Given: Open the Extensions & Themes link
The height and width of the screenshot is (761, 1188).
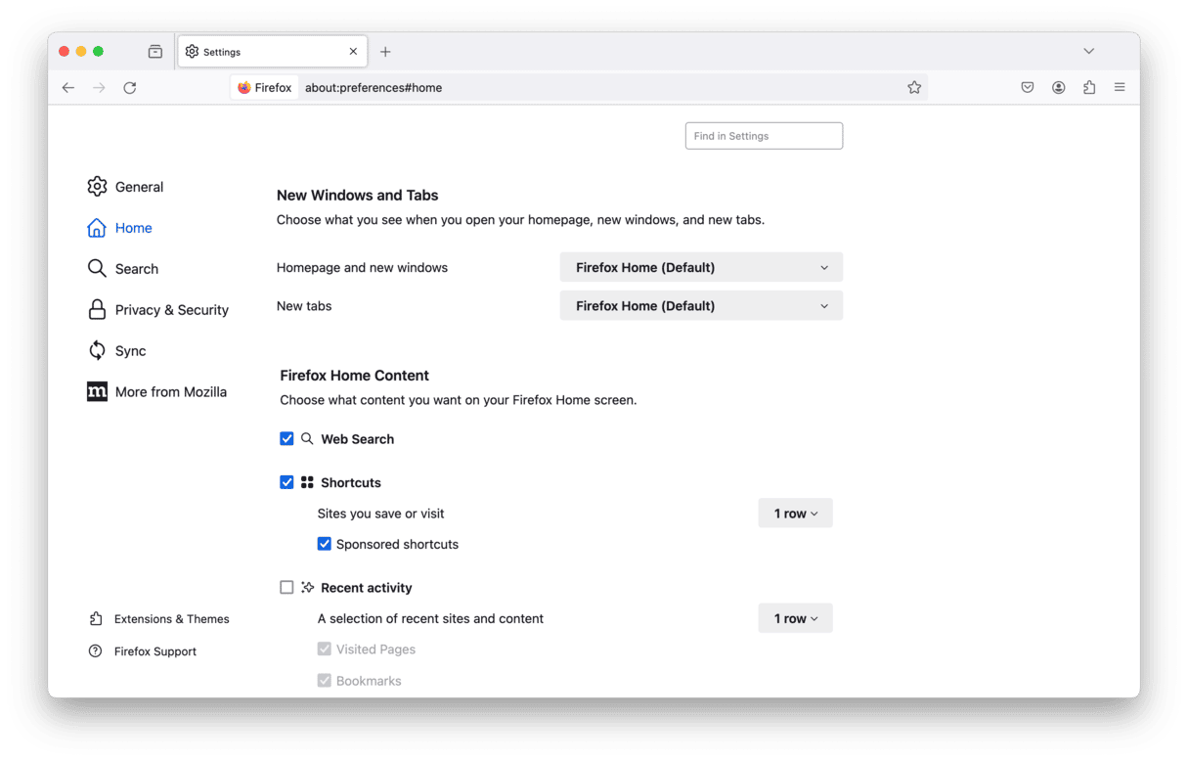Looking at the screenshot, I should [171, 619].
